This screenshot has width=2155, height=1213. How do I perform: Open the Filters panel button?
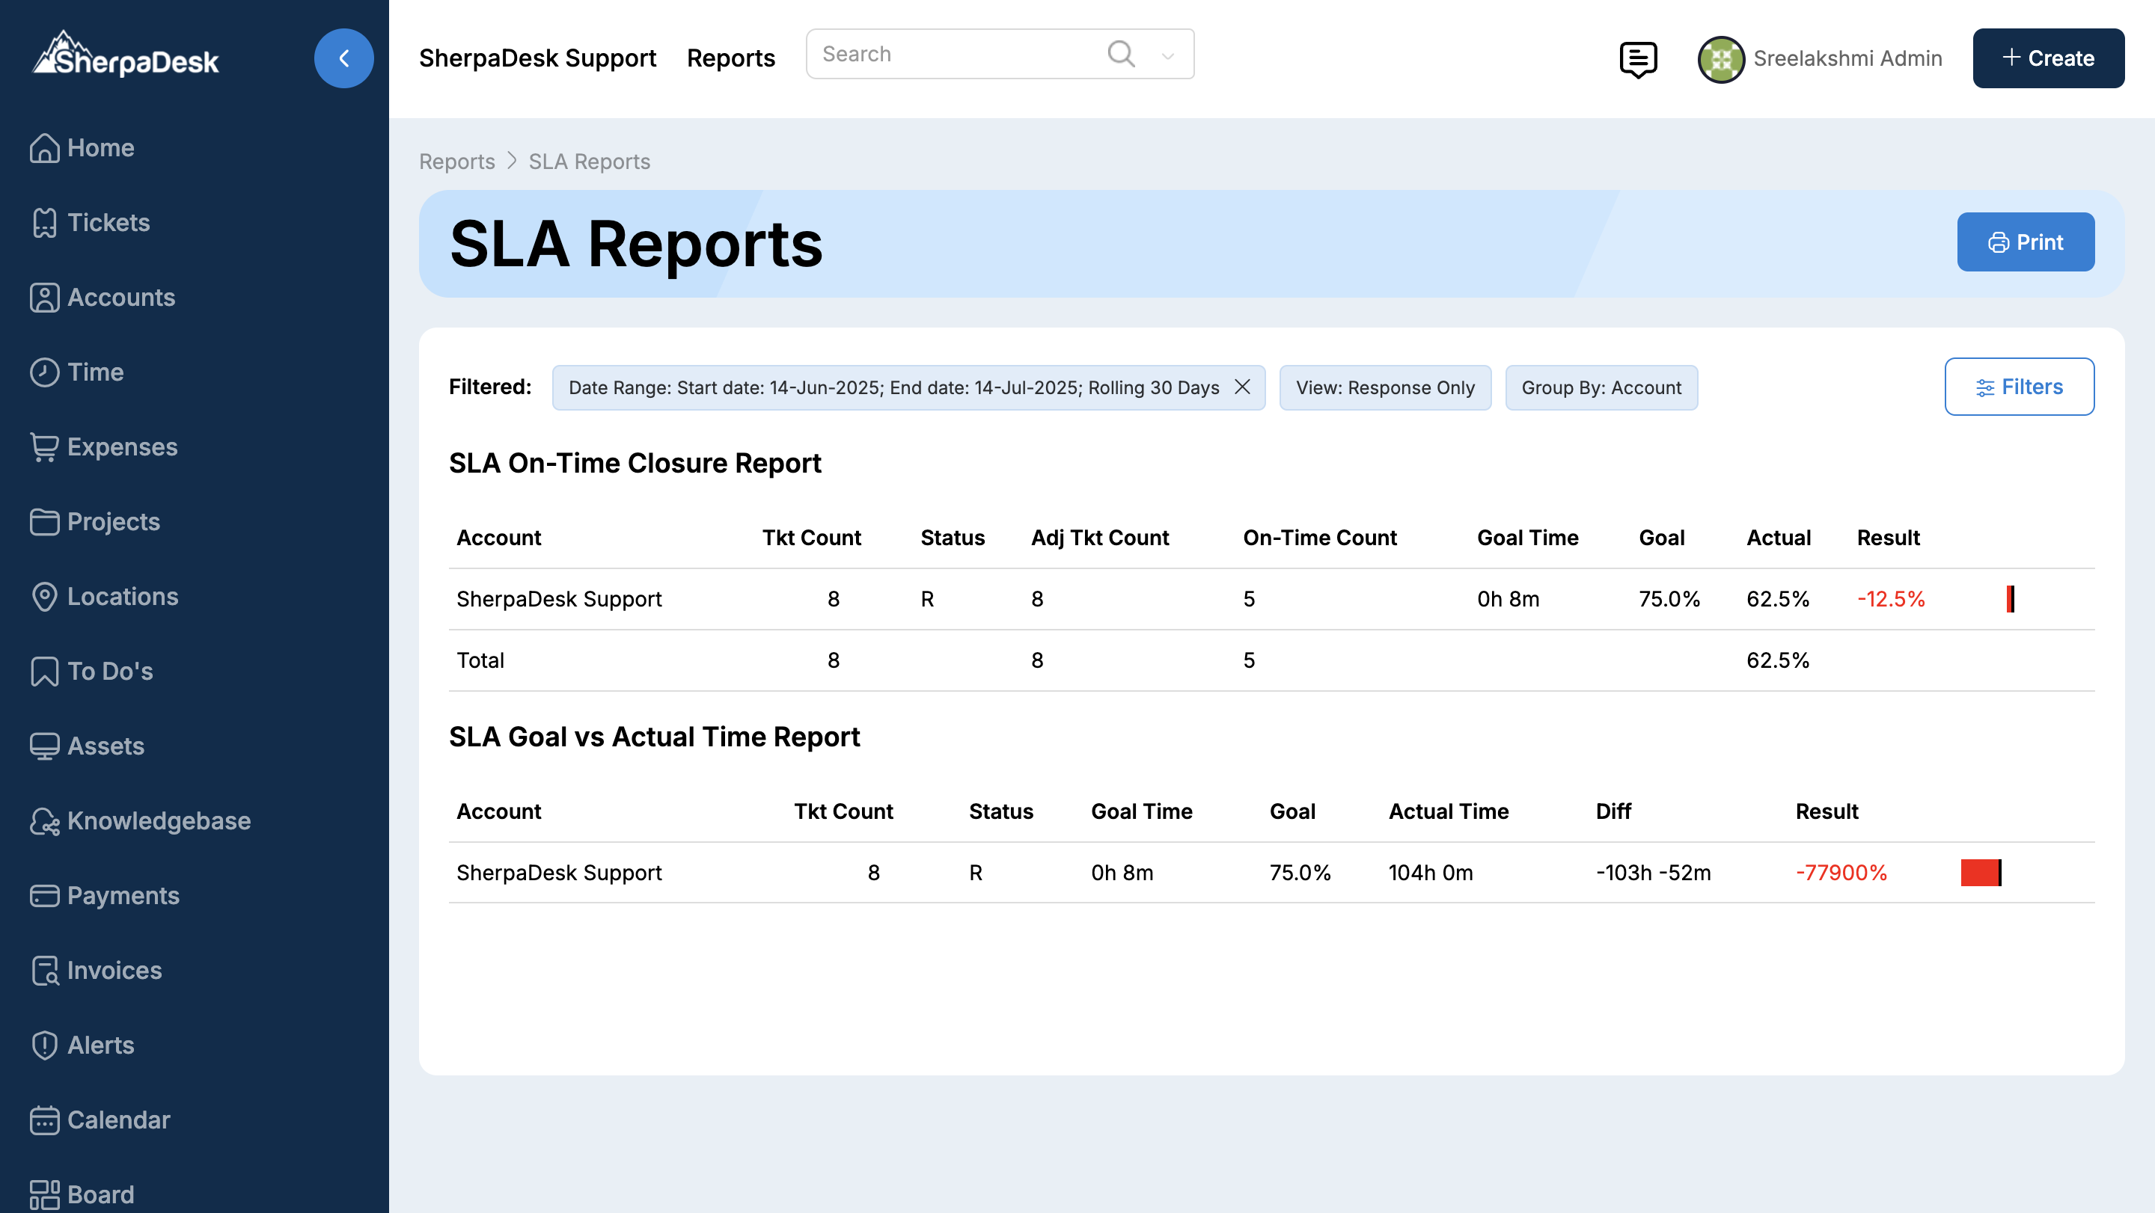pos(2019,387)
